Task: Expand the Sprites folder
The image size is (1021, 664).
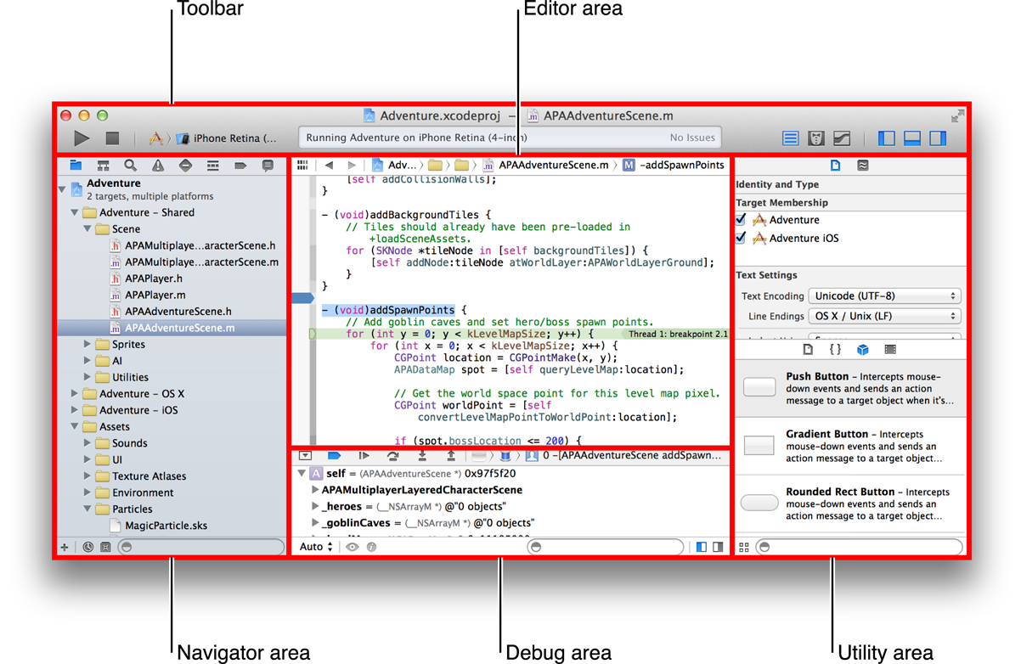Action: click(86, 344)
